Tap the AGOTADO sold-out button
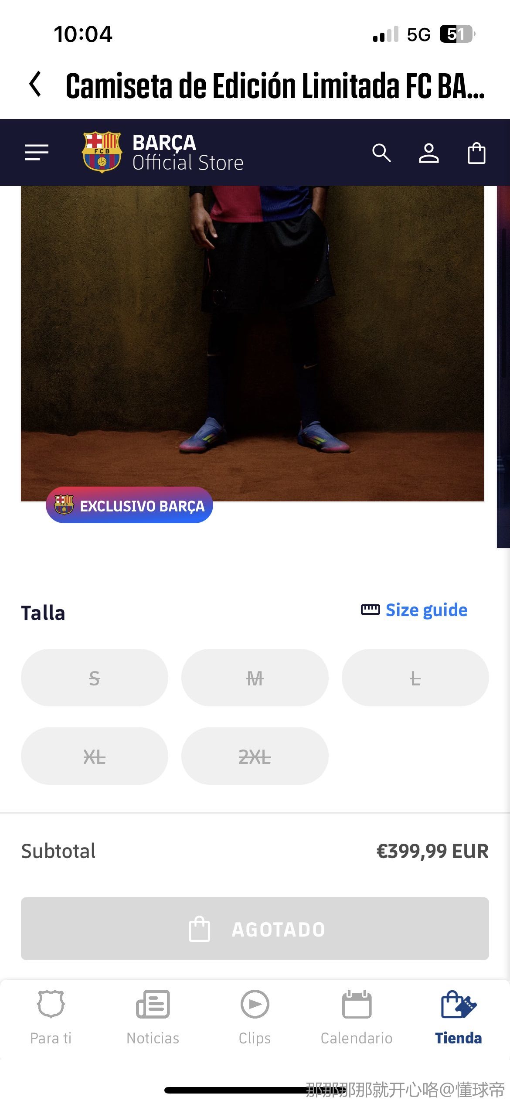This screenshot has width=510, height=1104. click(255, 929)
